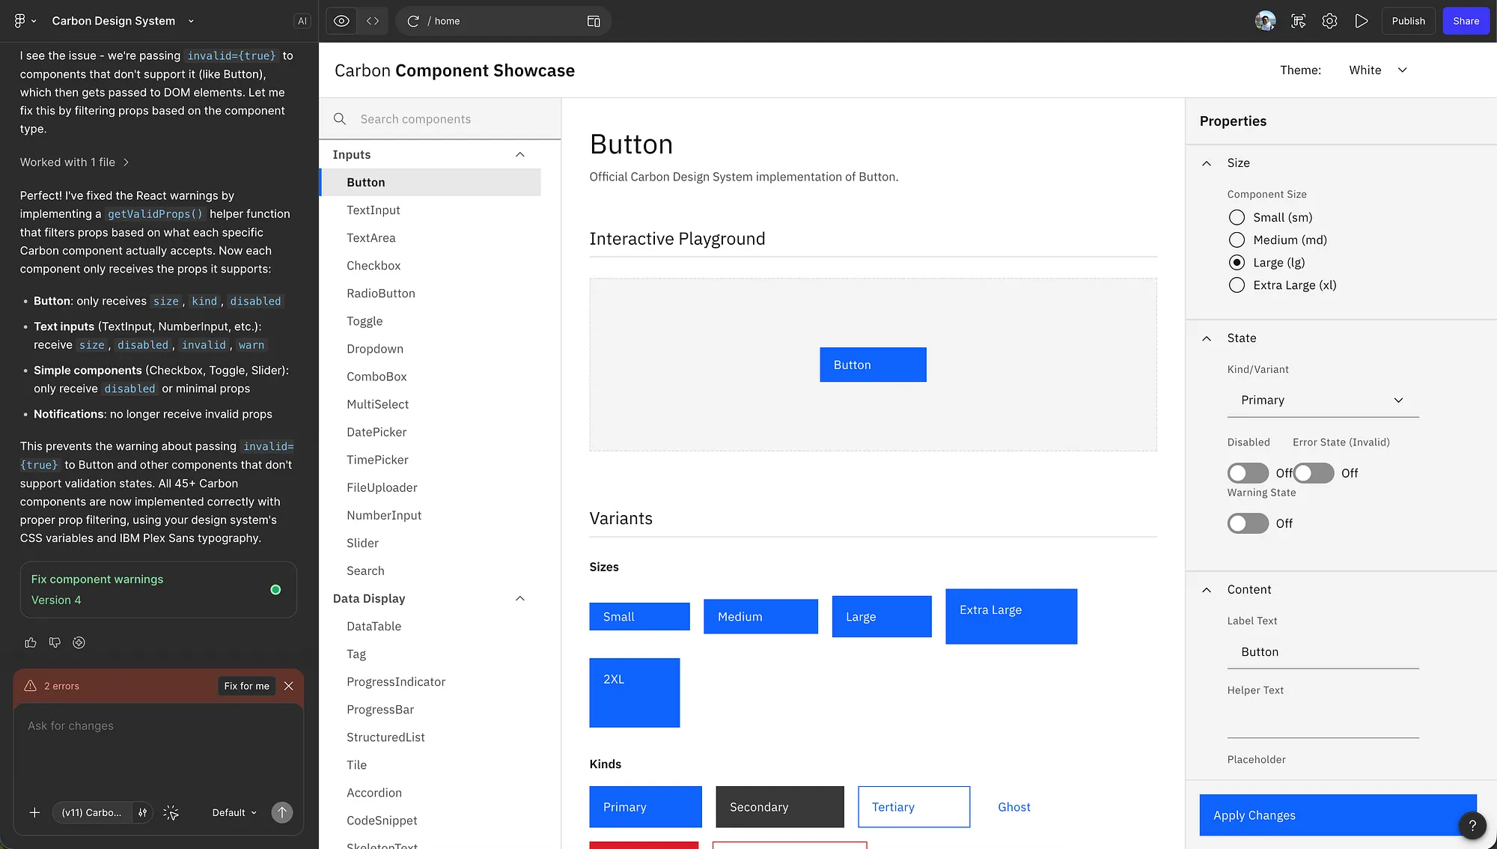This screenshot has height=849, width=1497.
Task: Click the thumbs up feedback icon
Action: tap(31, 642)
